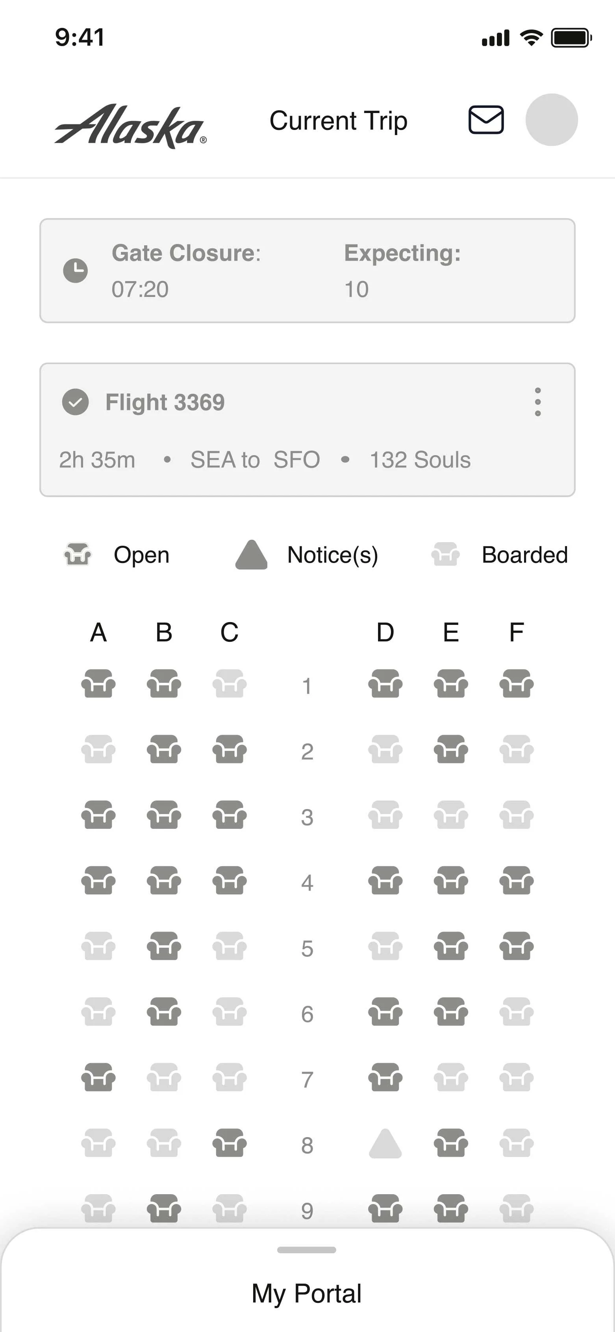Screen dimensions: 615x1332
Task: Click the Current Trip header title
Action: pos(339,121)
